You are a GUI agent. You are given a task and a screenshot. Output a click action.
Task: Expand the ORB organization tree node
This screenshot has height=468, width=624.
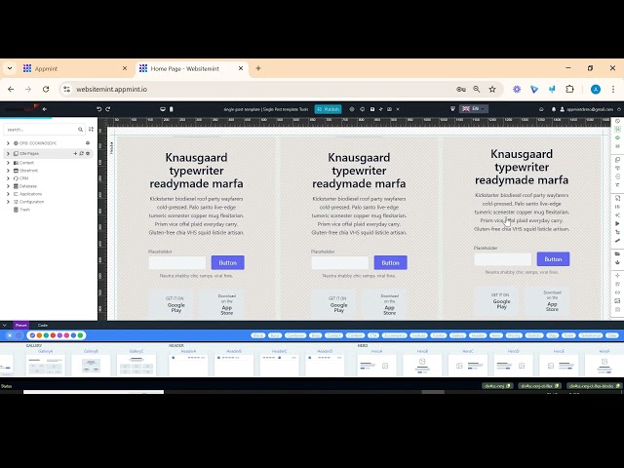pyautogui.click(x=8, y=143)
